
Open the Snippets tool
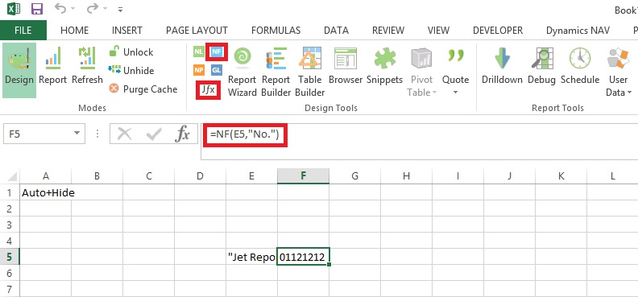coord(384,65)
